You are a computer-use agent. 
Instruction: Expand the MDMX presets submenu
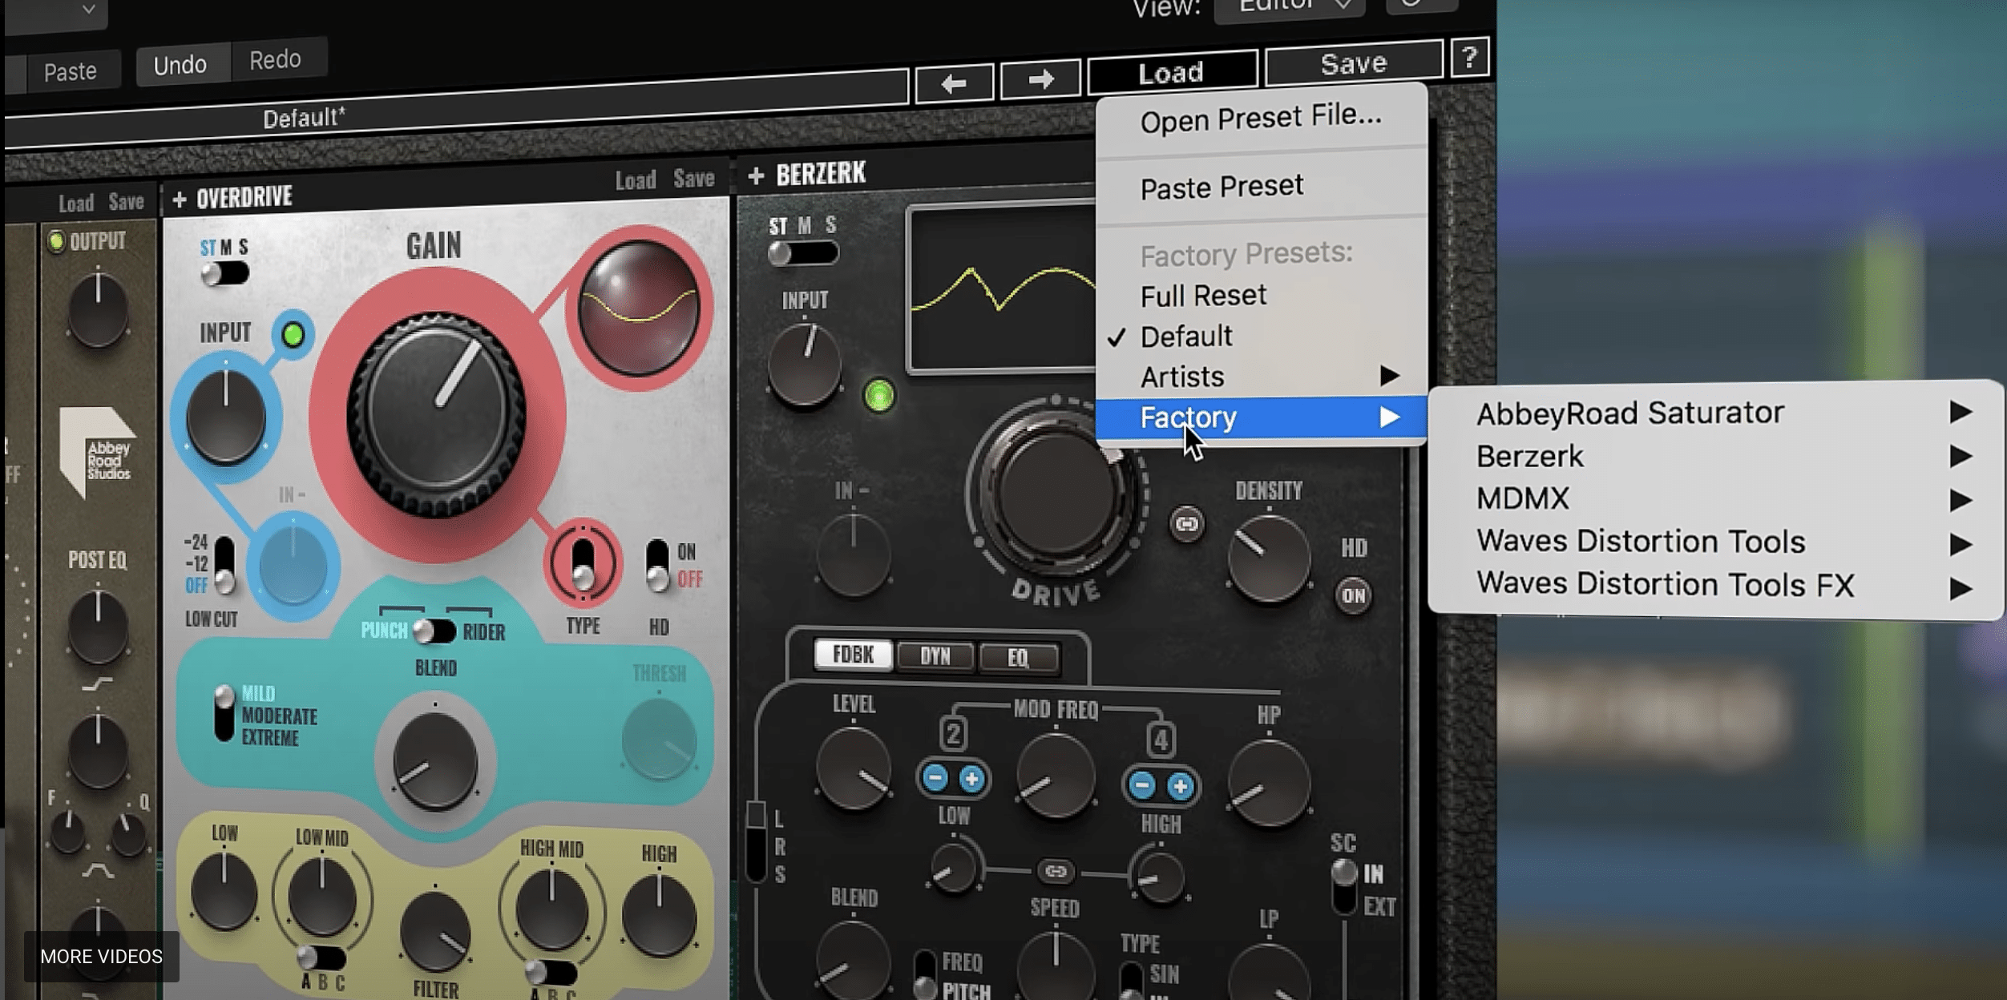[x=1717, y=499]
